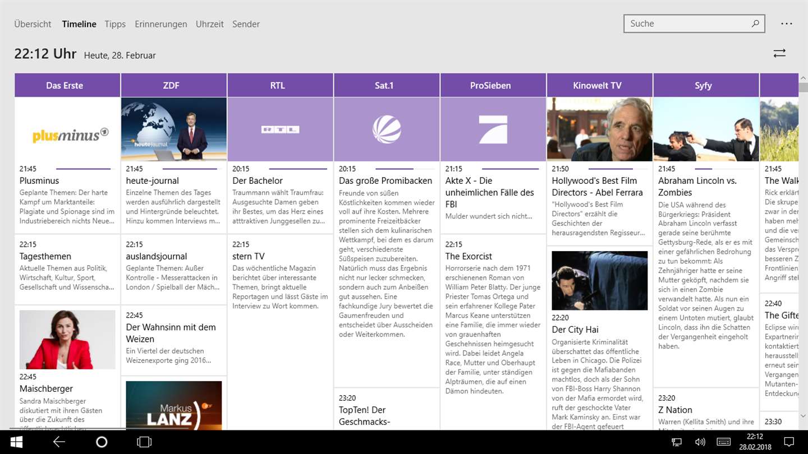Select the Das Erste channel header
808x454 pixels.
[x=67, y=85]
